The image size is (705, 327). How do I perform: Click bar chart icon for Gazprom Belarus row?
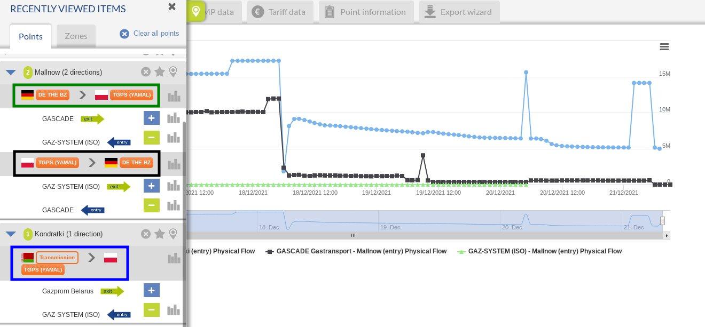pyautogui.click(x=174, y=291)
